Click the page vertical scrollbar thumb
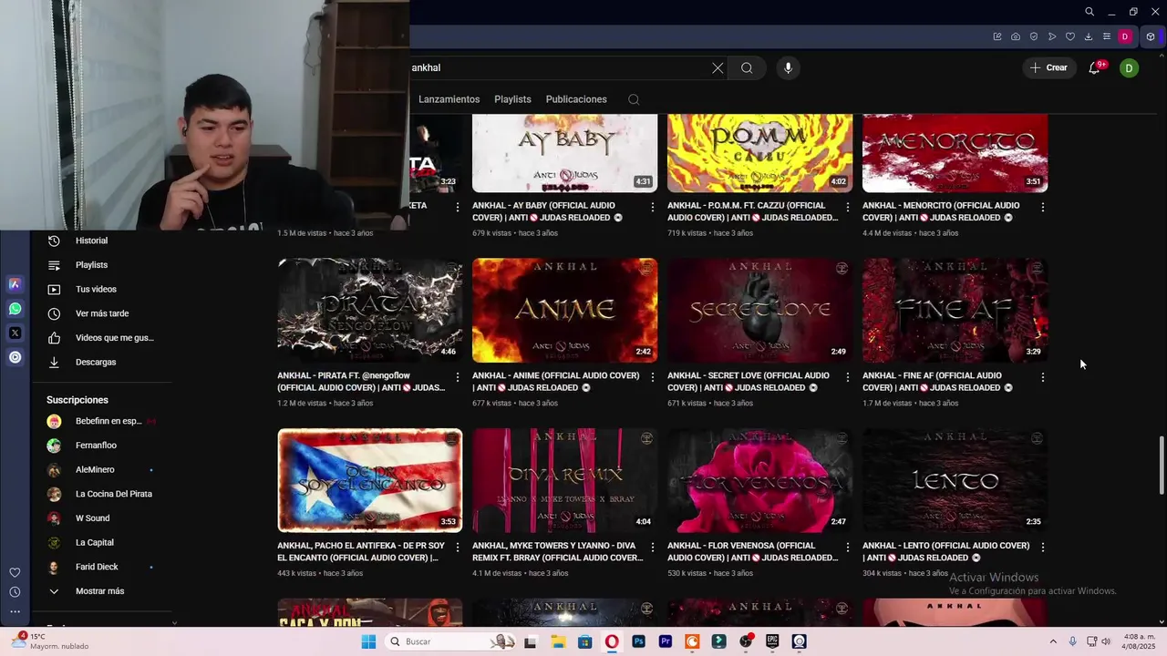 1162,466
